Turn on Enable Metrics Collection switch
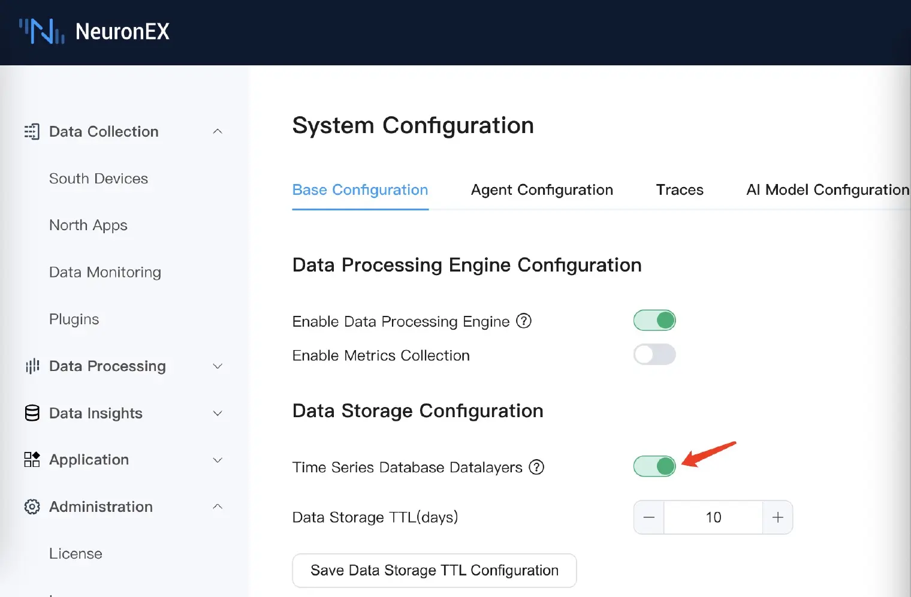 coord(654,354)
